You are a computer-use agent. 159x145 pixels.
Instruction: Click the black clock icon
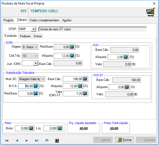57,141
